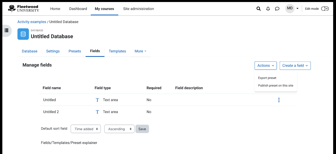
Task: Open the Ascending sort order dropdown
Action: coord(119,129)
